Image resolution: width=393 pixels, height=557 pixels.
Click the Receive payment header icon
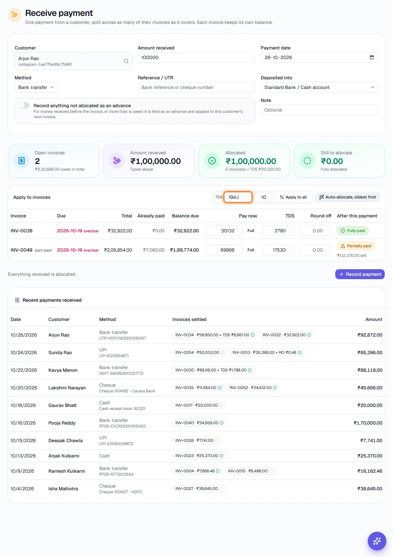pos(15,15)
